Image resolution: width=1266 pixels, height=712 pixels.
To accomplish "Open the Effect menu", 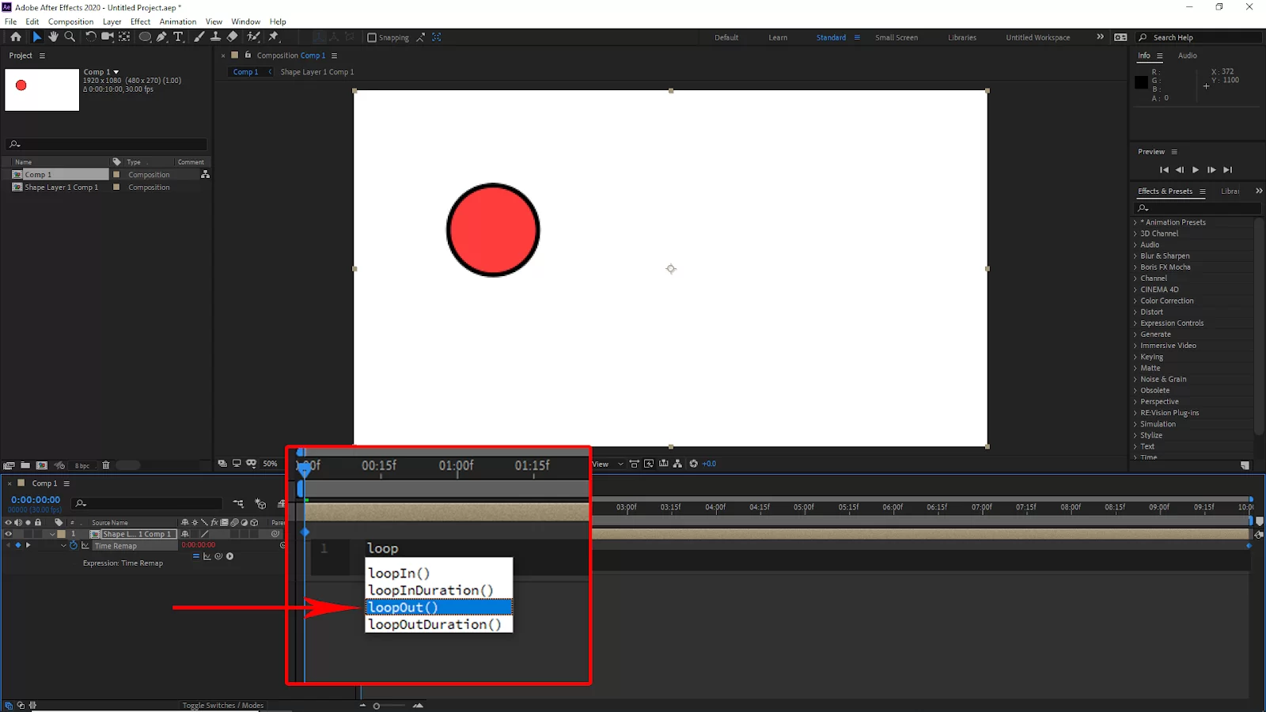I will pos(141,21).
